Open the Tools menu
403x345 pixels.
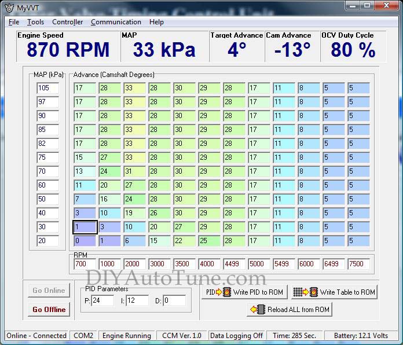click(x=35, y=22)
